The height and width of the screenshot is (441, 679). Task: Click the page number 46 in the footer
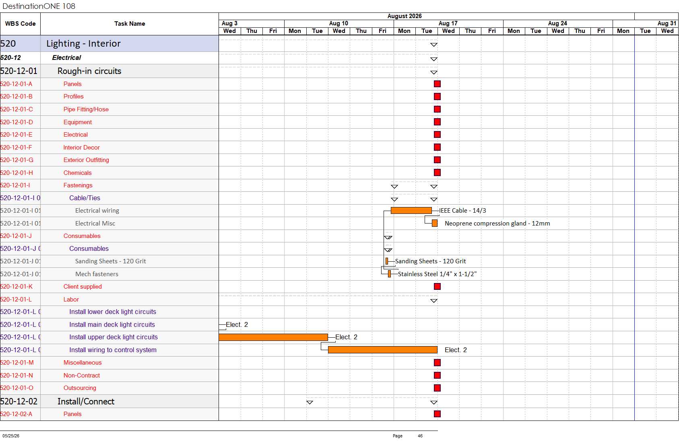point(420,436)
